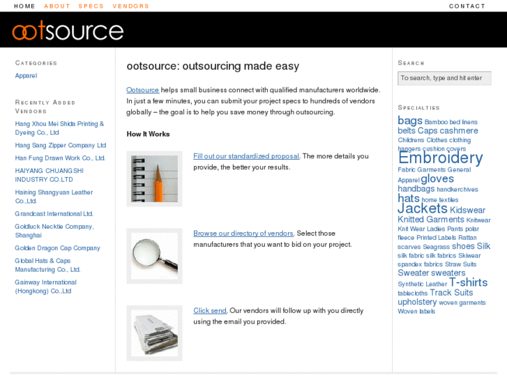Select the 'cushion covers' specialty tag
Screen dimensions: 507x380
click(x=444, y=149)
